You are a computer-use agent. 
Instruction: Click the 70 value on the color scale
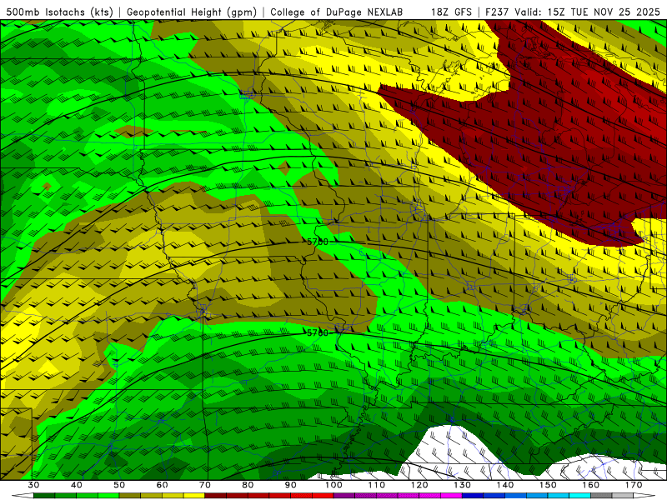point(205,485)
